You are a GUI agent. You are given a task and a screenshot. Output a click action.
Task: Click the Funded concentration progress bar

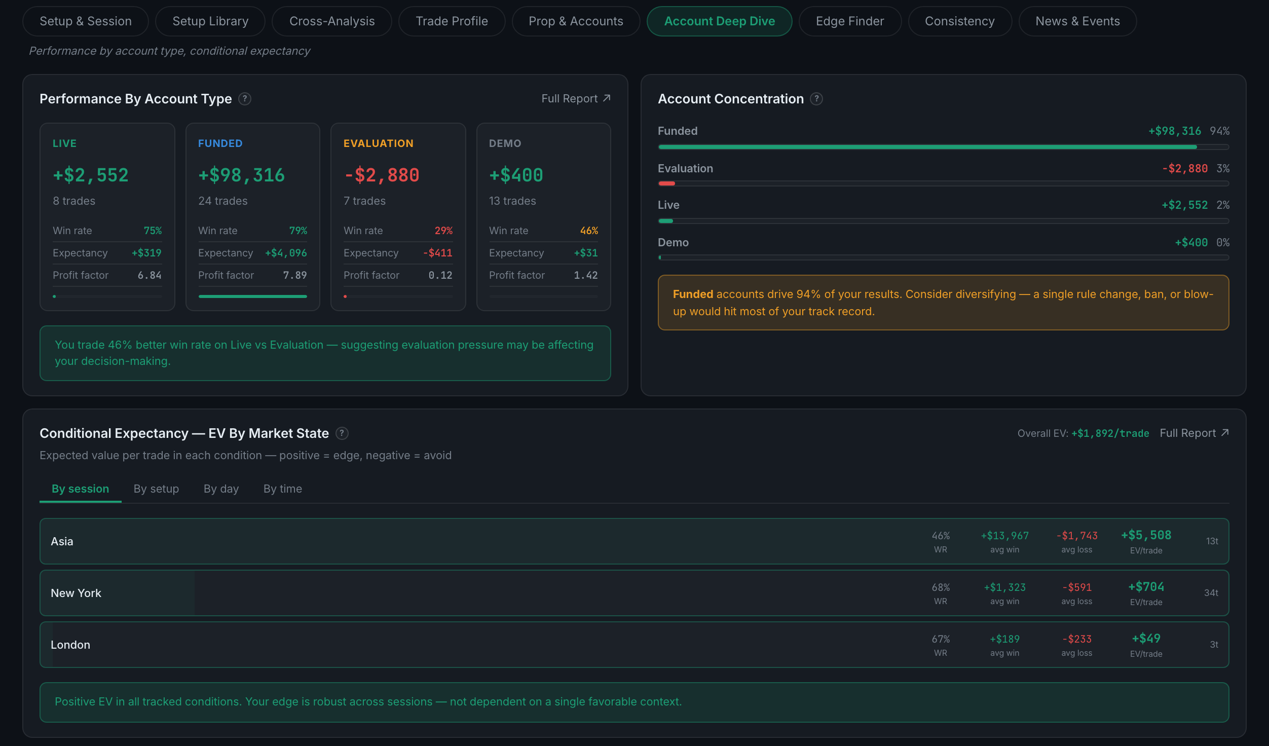tap(944, 147)
